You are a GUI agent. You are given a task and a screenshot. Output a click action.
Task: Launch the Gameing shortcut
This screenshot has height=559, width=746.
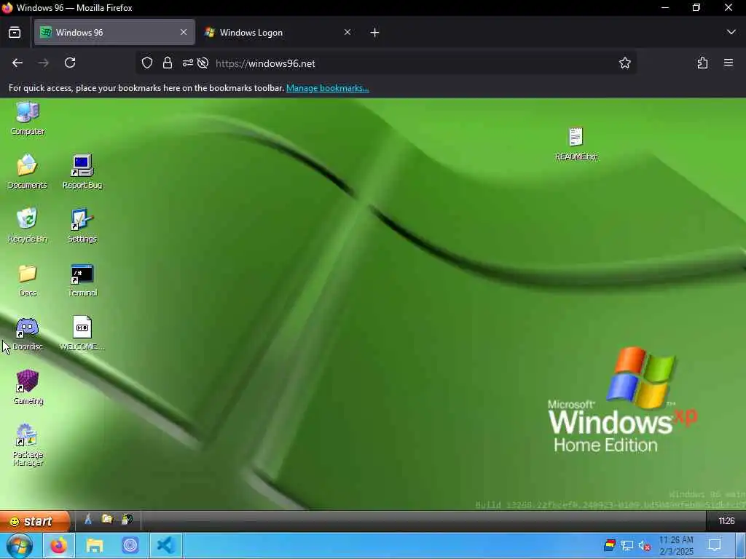pos(28,387)
